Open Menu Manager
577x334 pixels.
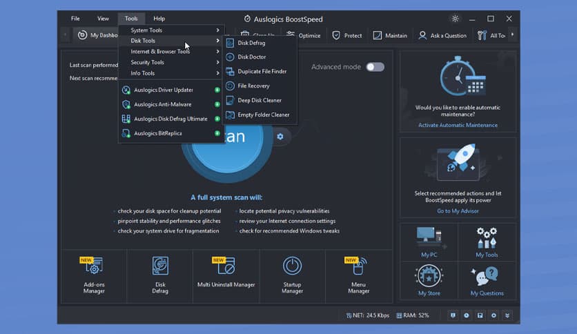tap(358, 275)
